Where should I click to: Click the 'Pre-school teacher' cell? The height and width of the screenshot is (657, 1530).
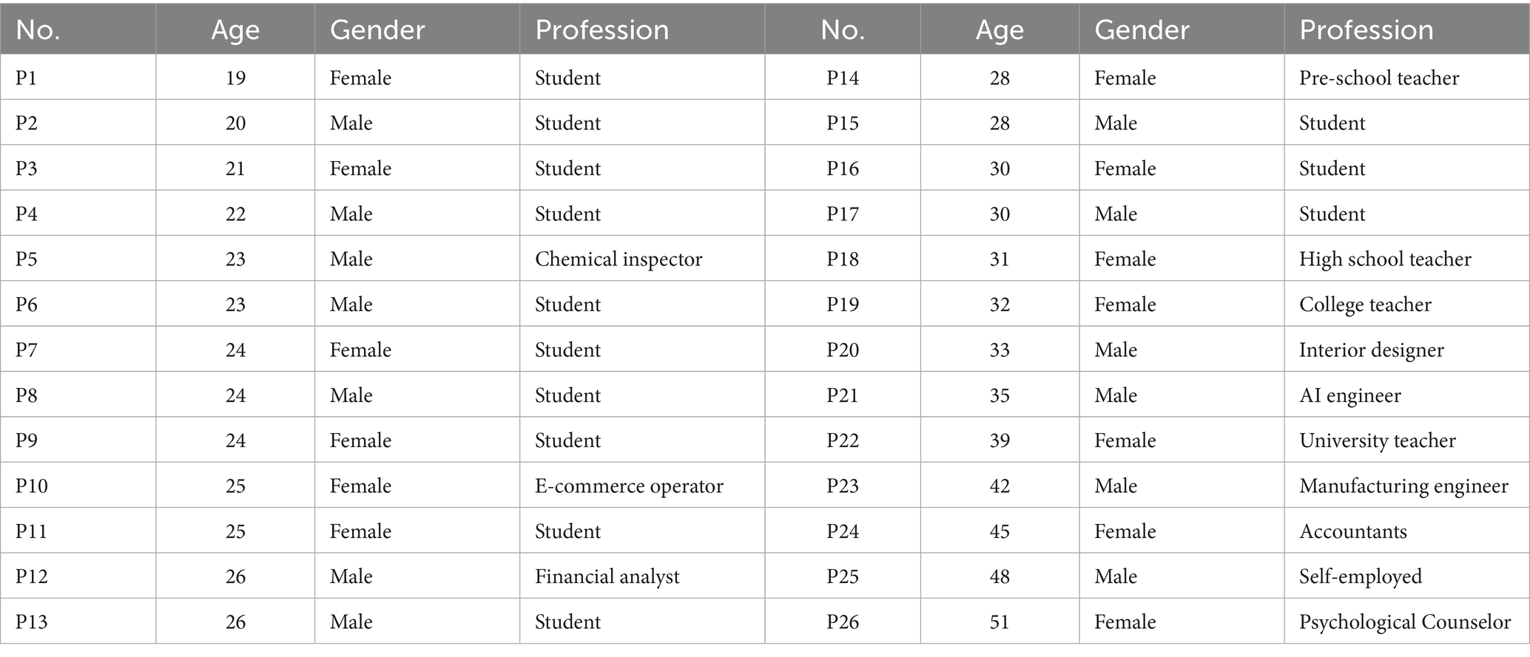click(x=1379, y=78)
